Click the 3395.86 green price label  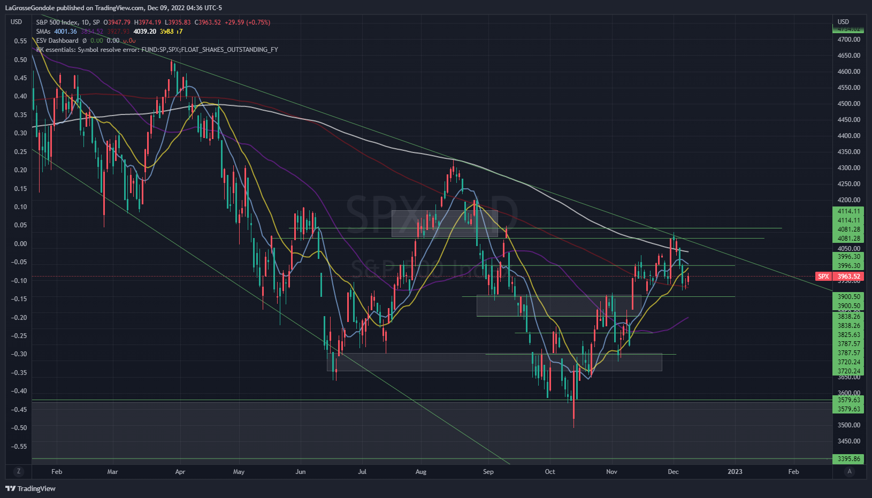[848, 459]
